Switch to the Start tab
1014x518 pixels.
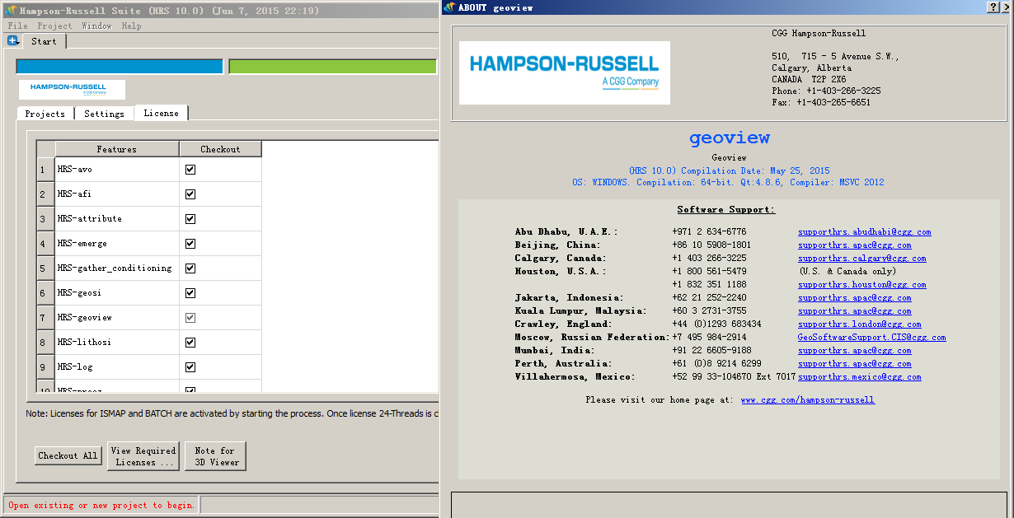pyautogui.click(x=45, y=41)
